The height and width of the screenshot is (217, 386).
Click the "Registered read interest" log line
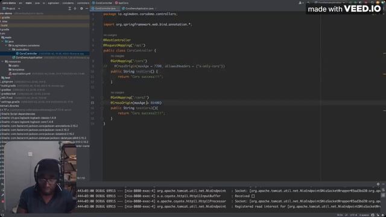click(308, 206)
